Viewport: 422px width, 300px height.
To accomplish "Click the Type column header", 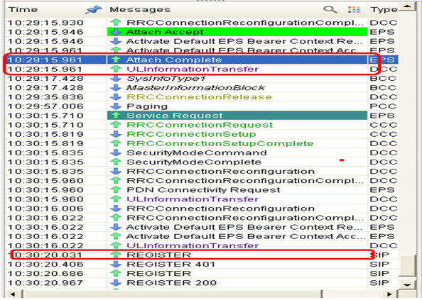I will point(384,10).
